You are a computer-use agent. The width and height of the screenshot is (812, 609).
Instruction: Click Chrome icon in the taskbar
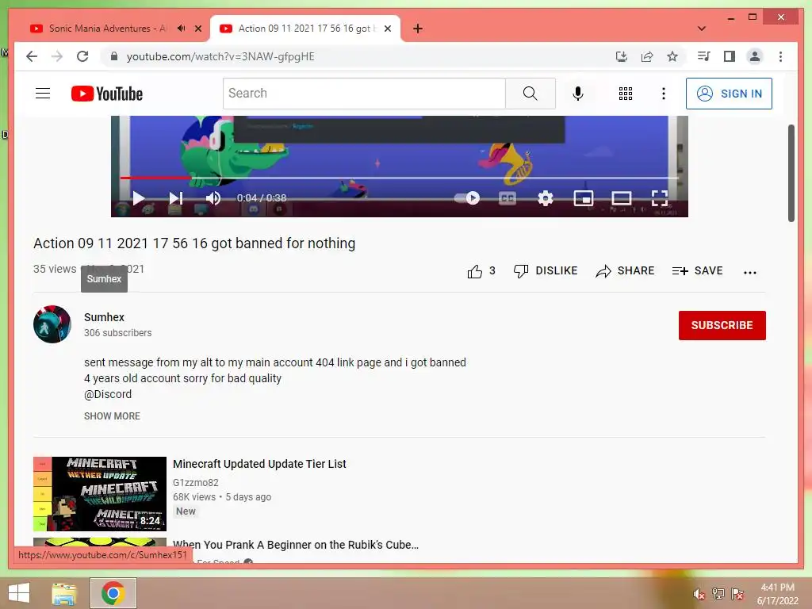pos(113,593)
